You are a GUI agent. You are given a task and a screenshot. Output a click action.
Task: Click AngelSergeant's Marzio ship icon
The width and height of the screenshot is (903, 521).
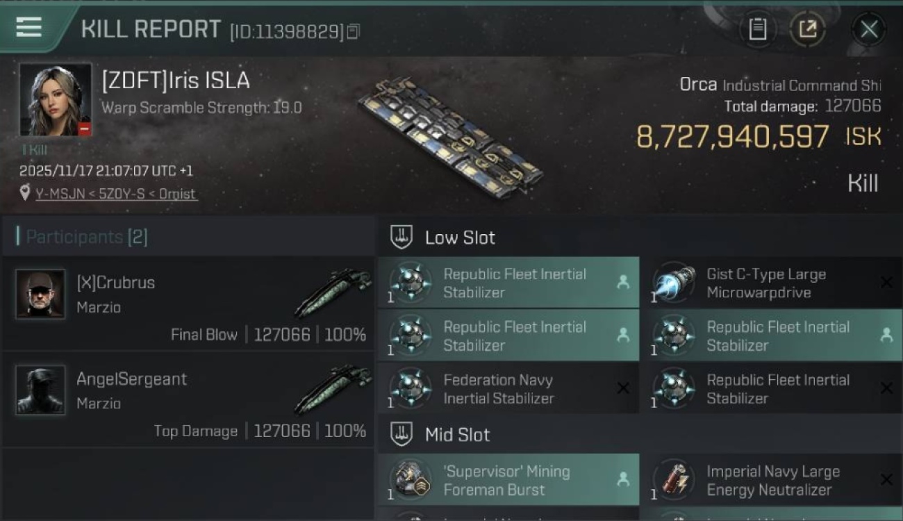tap(333, 390)
